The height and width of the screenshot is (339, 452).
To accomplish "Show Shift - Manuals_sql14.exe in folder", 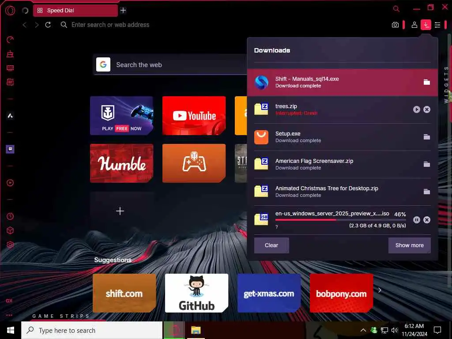I will pyautogui.click(x=427, y=82).
